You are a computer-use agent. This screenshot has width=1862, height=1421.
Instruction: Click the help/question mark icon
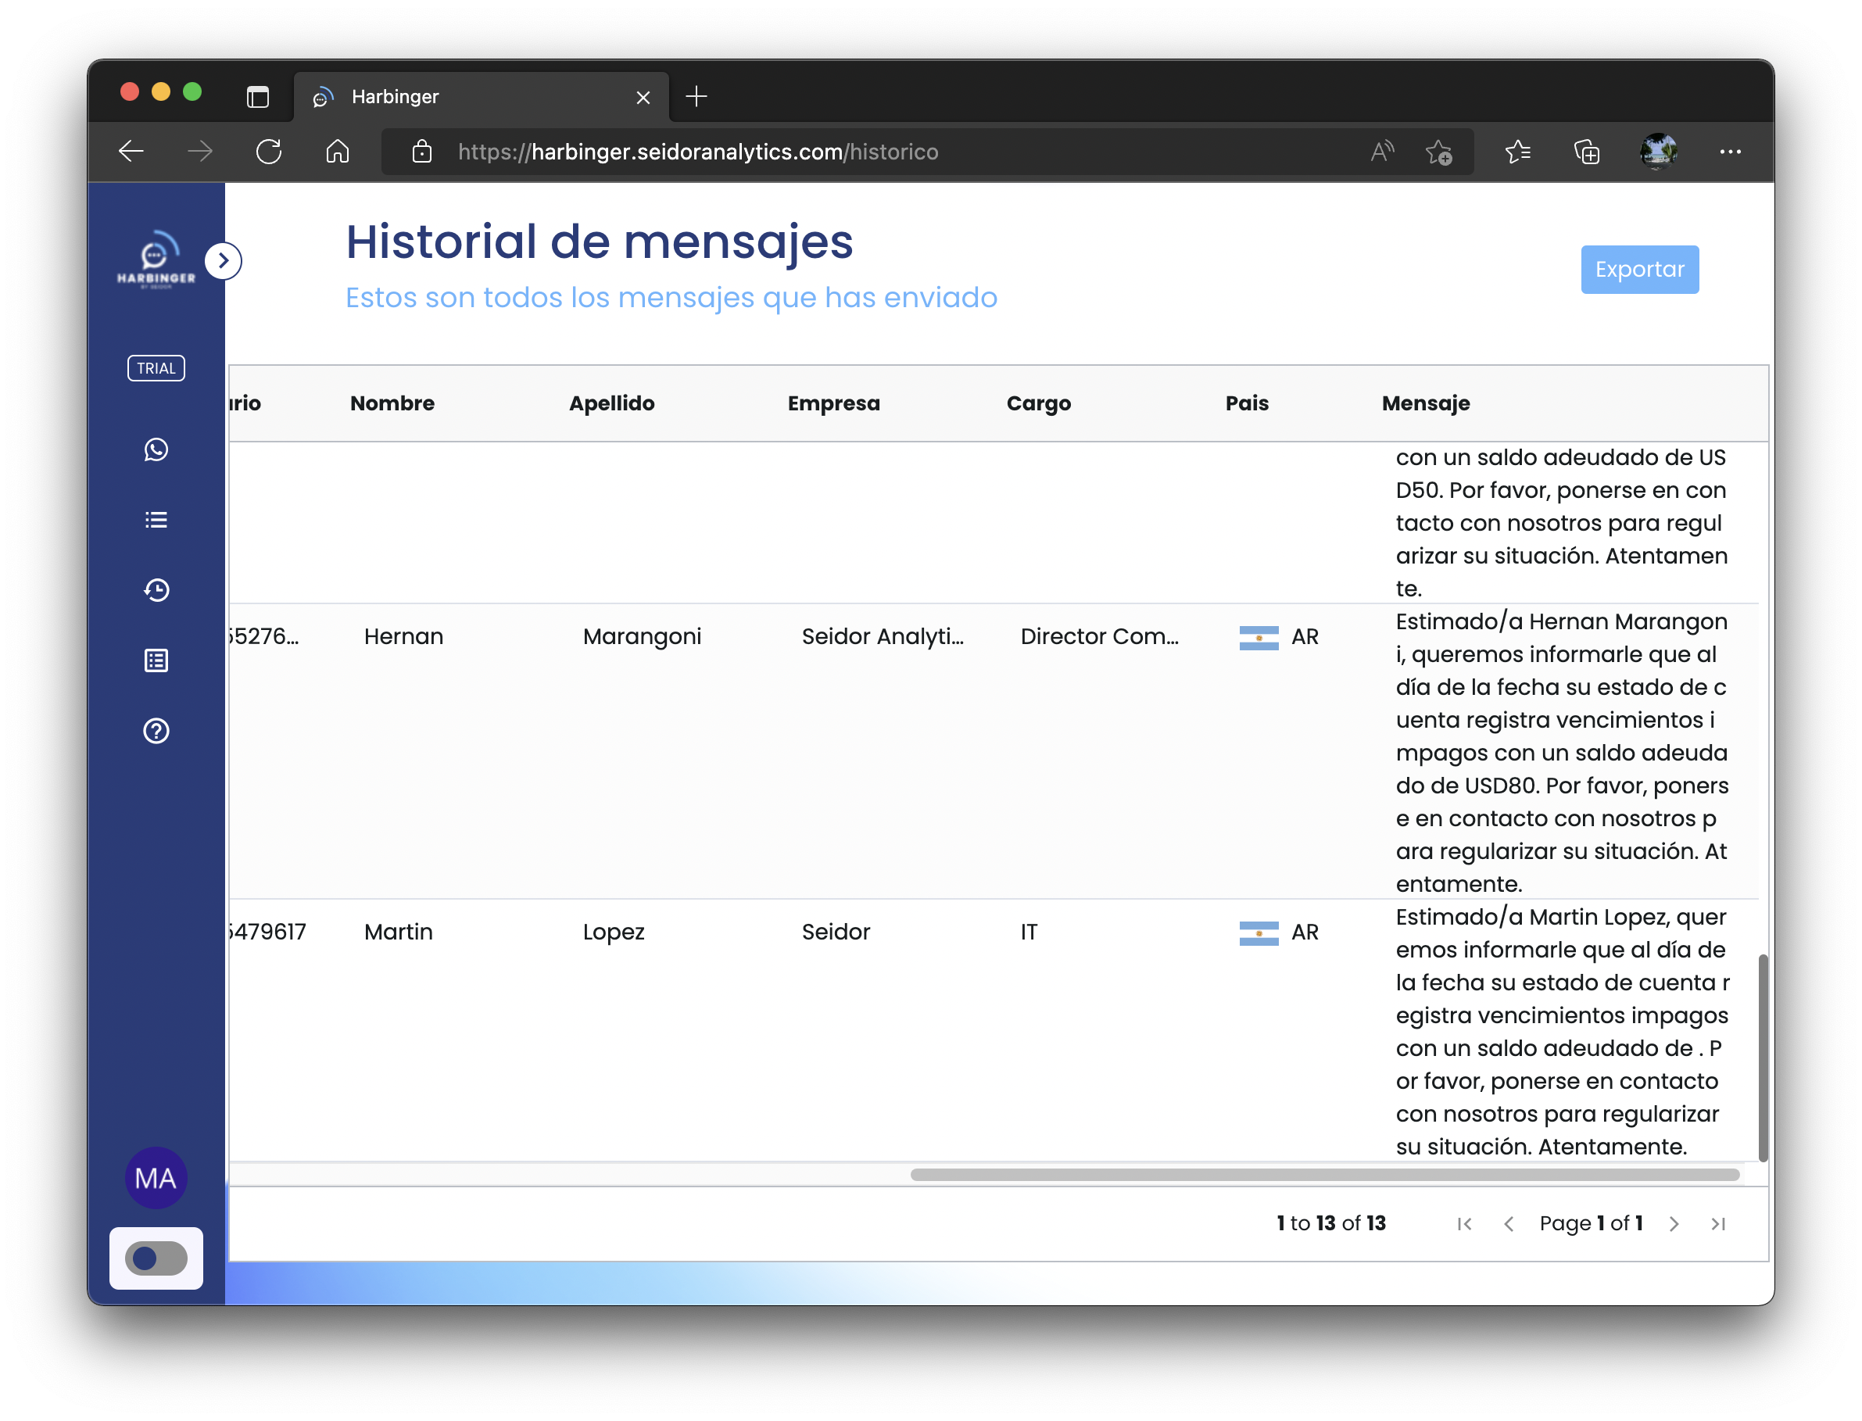(x=156, y=732)
